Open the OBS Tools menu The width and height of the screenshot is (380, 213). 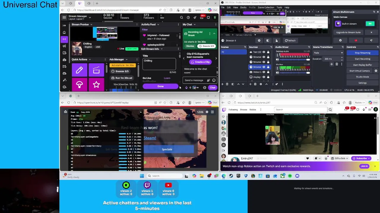coord(279,7)
